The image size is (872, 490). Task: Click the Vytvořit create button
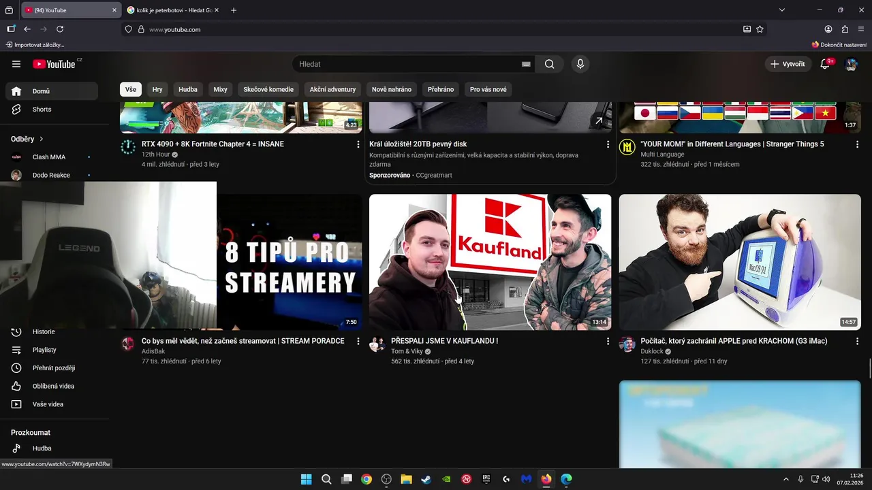(788, 64)
